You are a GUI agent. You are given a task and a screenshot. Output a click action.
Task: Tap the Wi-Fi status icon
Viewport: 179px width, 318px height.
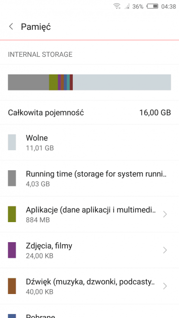click(117, 6)
